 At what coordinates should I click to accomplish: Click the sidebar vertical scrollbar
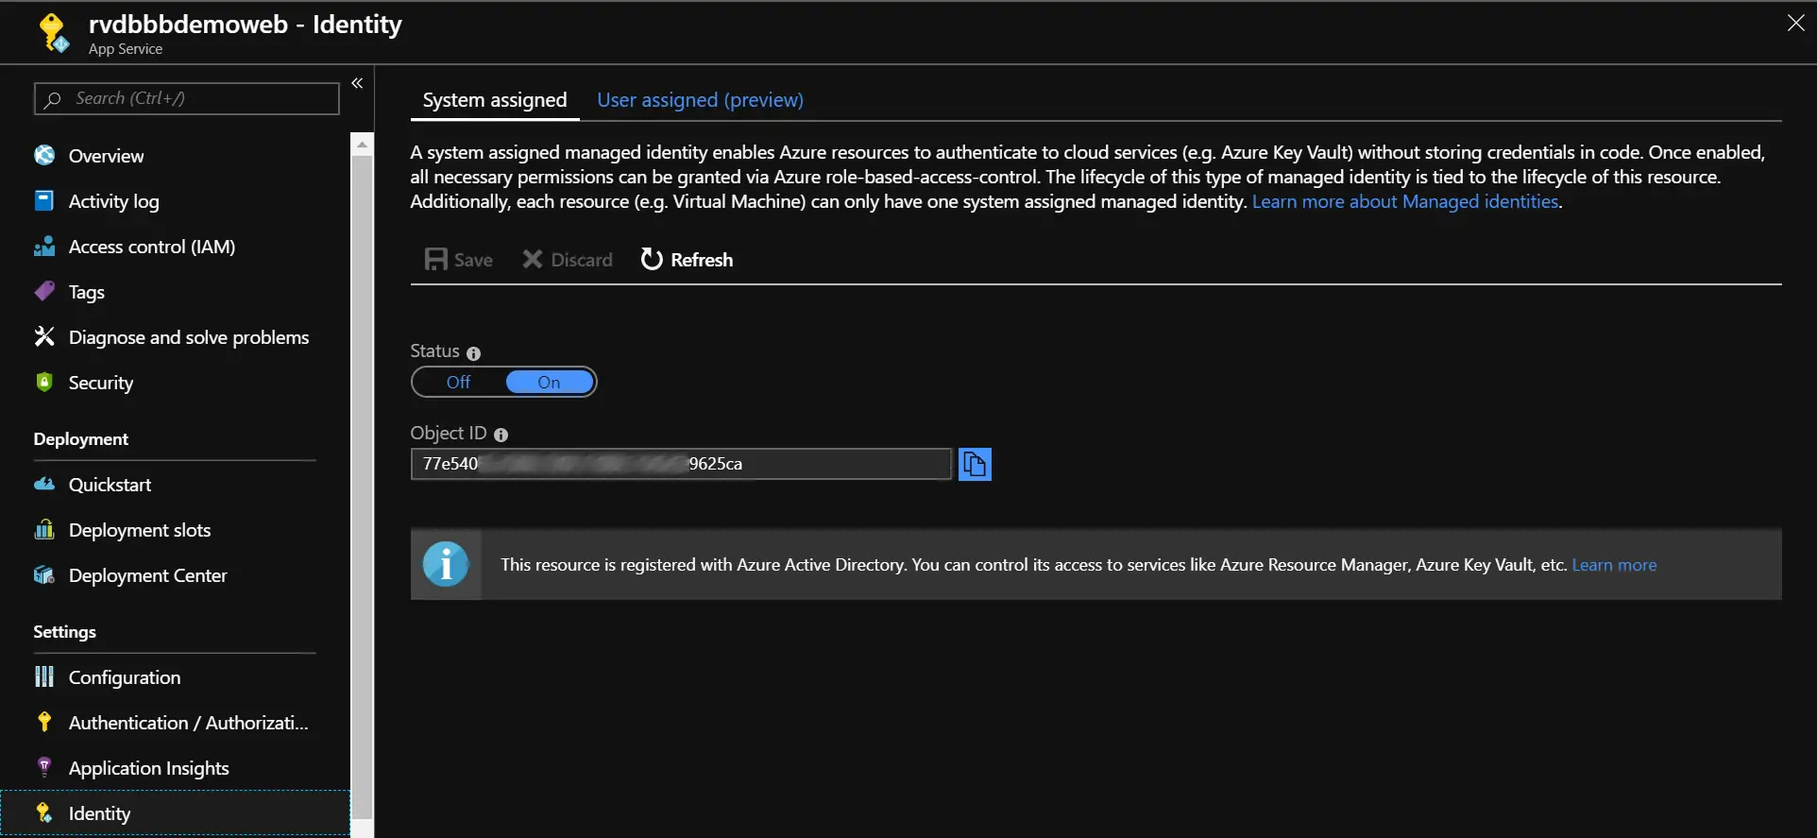[x=362, y=487]
